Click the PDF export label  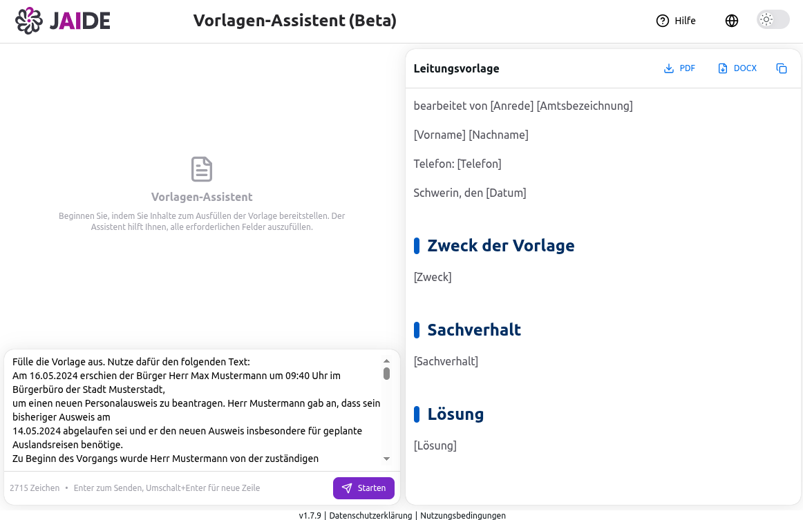point(686,68)
